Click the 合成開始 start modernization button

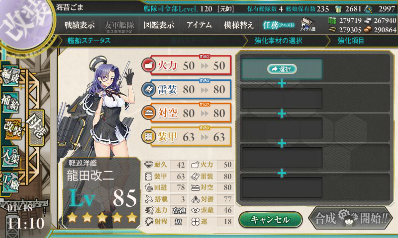351,218
